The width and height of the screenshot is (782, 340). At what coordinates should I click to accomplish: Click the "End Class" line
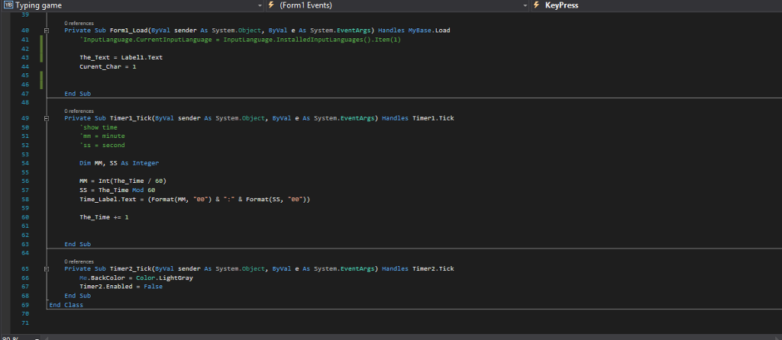[66, 305]
